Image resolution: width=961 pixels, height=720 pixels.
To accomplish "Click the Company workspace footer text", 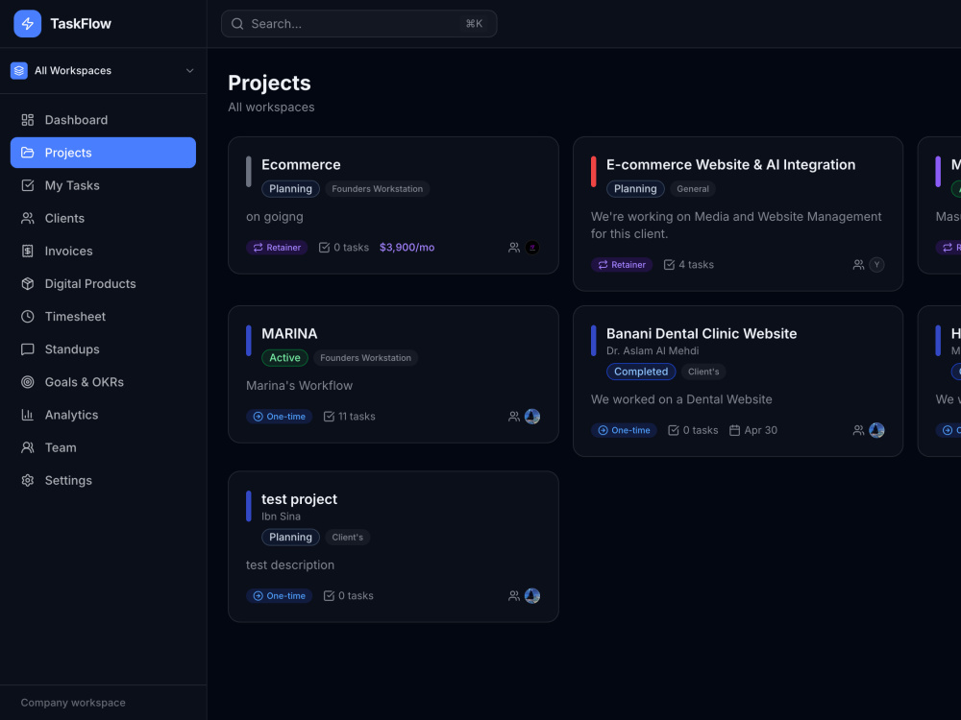I will 73,703.
